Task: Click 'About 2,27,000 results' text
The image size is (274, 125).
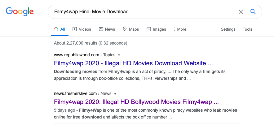Action: [x=91, y=43]
